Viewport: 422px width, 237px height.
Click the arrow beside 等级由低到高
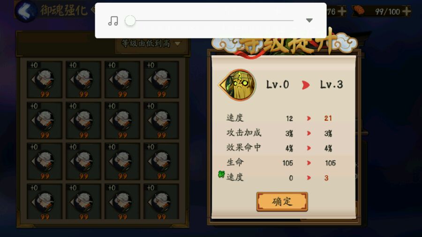177,44
